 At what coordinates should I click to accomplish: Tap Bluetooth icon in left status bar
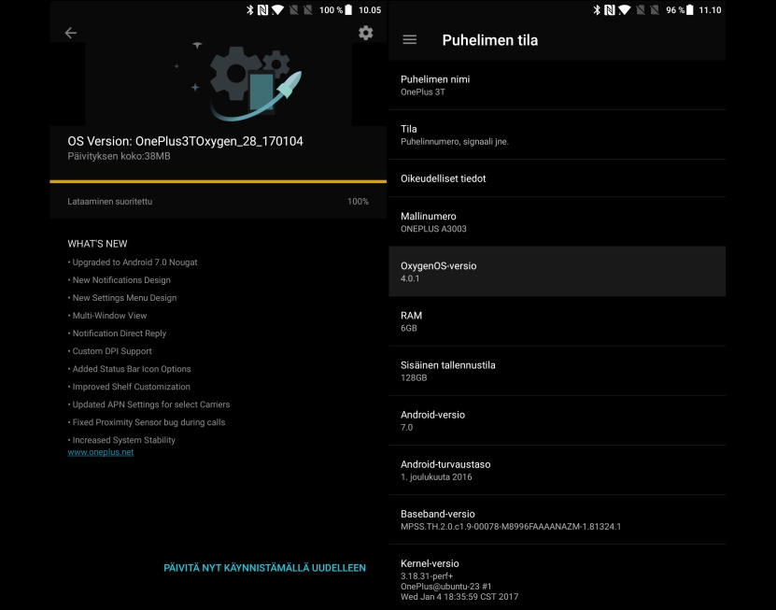(250, 10)
